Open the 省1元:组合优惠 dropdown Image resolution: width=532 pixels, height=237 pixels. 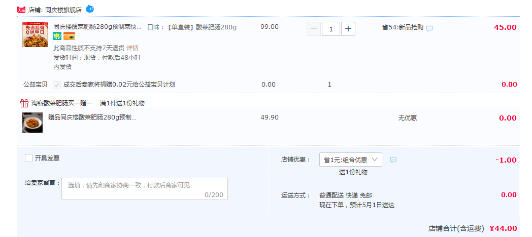point(350,160)
